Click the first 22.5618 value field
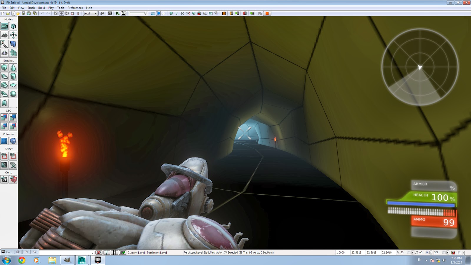This screenshot has width=471, height=265. pyautogui.click(x=358, y=253)
